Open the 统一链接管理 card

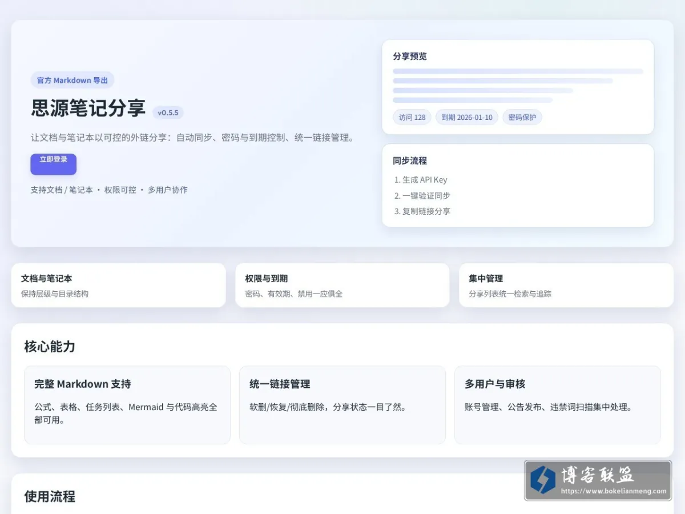342,405
